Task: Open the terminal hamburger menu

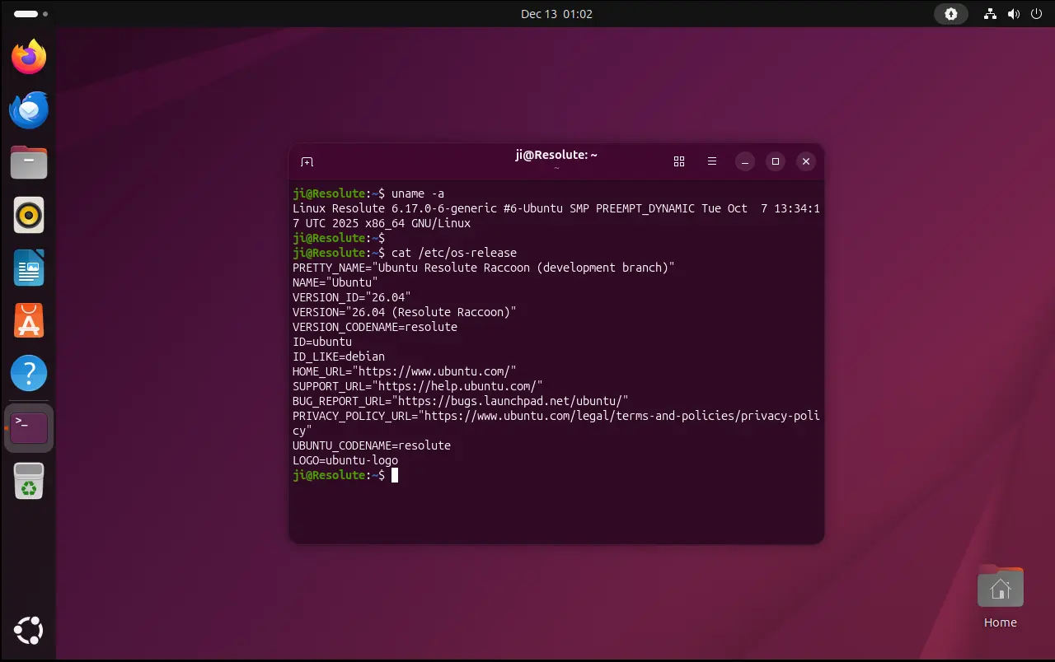Action: point(712,162)
